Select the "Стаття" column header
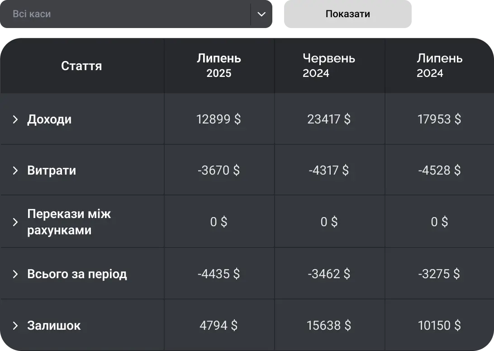Screen dimensions: 494x351 [x=81, y=66]
